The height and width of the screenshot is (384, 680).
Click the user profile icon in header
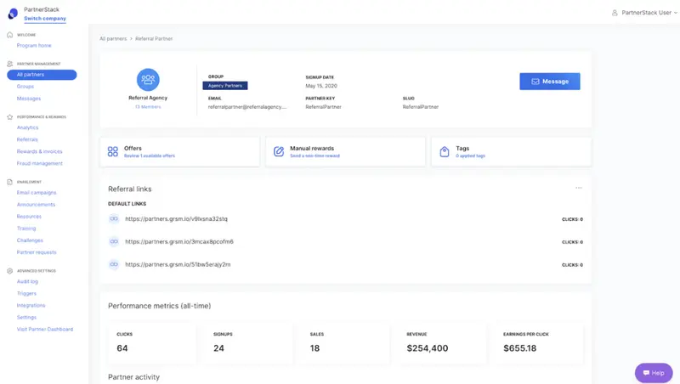615,13
